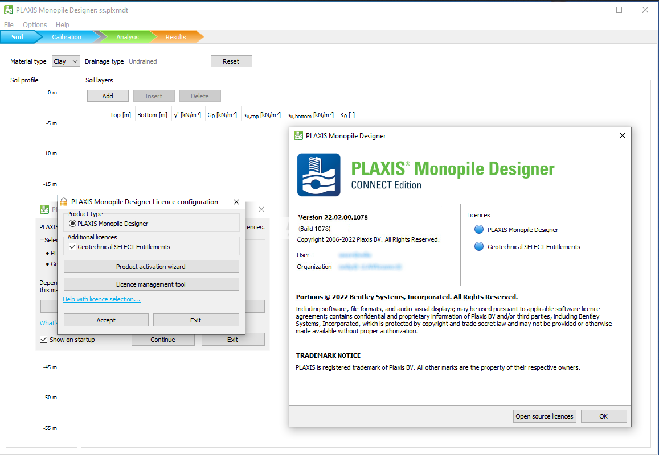
Task: Click the G0 [kN/m²] column header
Action: (x=222, y=115)
